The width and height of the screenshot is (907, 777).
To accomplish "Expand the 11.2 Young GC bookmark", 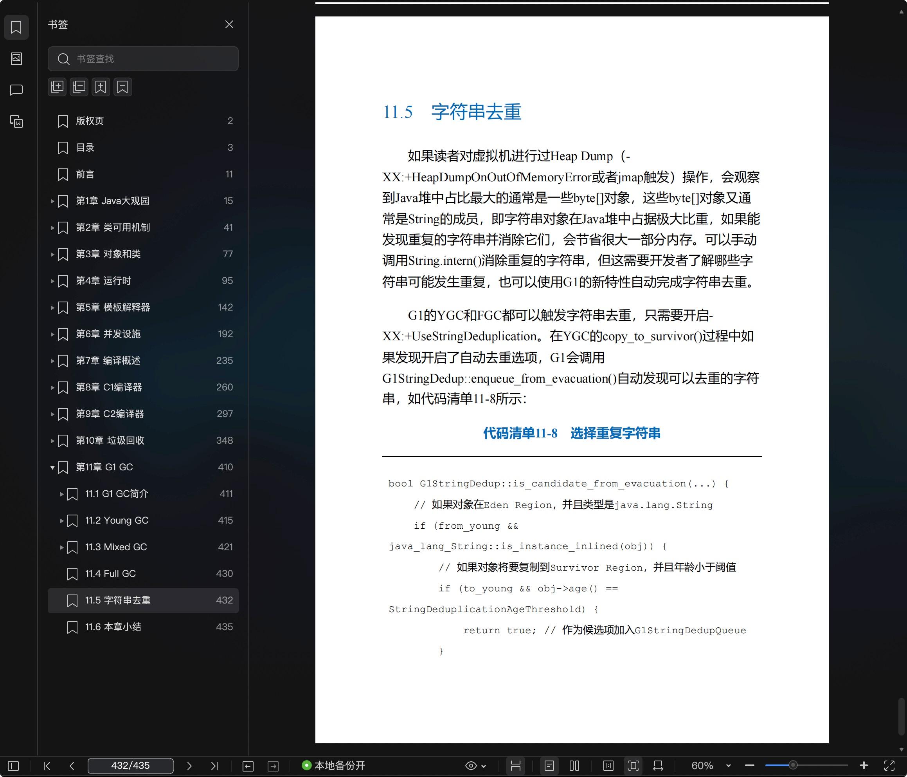I will click(x=62, y=520).
